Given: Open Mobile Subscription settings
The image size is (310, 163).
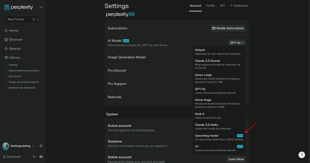Looking at the screenshot, I should click(228, 28).
